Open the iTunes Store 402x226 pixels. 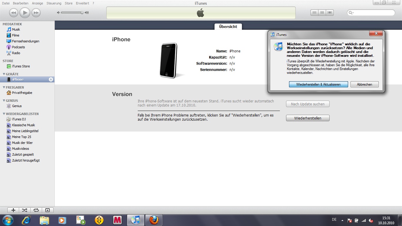click(21, 66)
